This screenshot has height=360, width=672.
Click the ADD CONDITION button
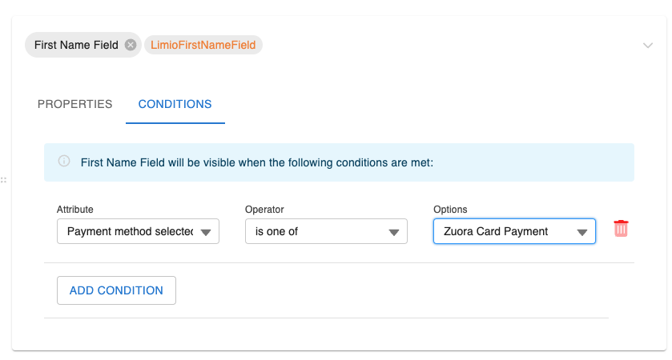click(116, 290)
